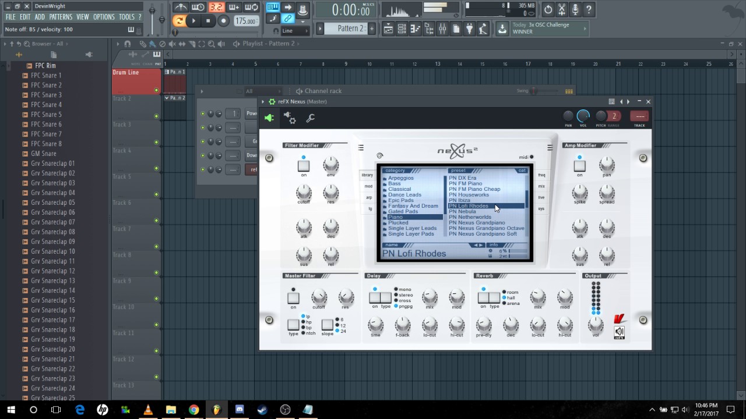Image resolution: width=746 pixels, height=419 pixels.
Task: Toggle the Track 2 mute LED in Playlist
Action: point(156,116)
